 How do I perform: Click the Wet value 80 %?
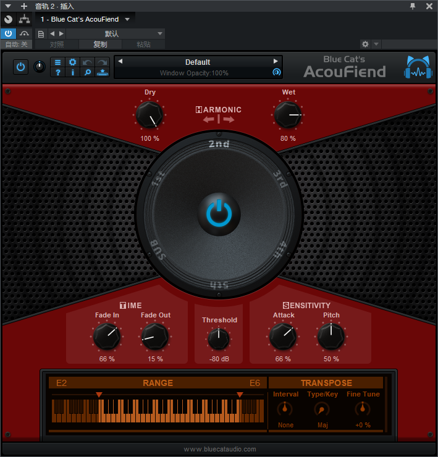click(288, 138)
